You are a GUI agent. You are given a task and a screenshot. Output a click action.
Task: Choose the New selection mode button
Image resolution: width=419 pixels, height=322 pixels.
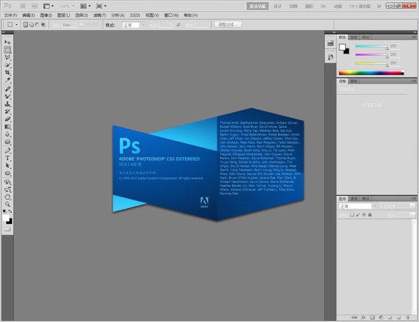[x=26, y=24]
